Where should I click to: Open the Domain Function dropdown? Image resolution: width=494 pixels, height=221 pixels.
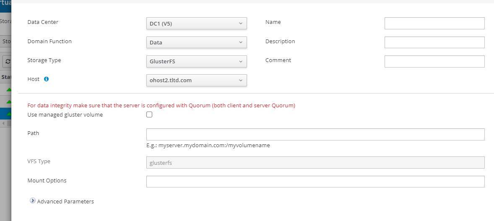click(x=196, y=42)
